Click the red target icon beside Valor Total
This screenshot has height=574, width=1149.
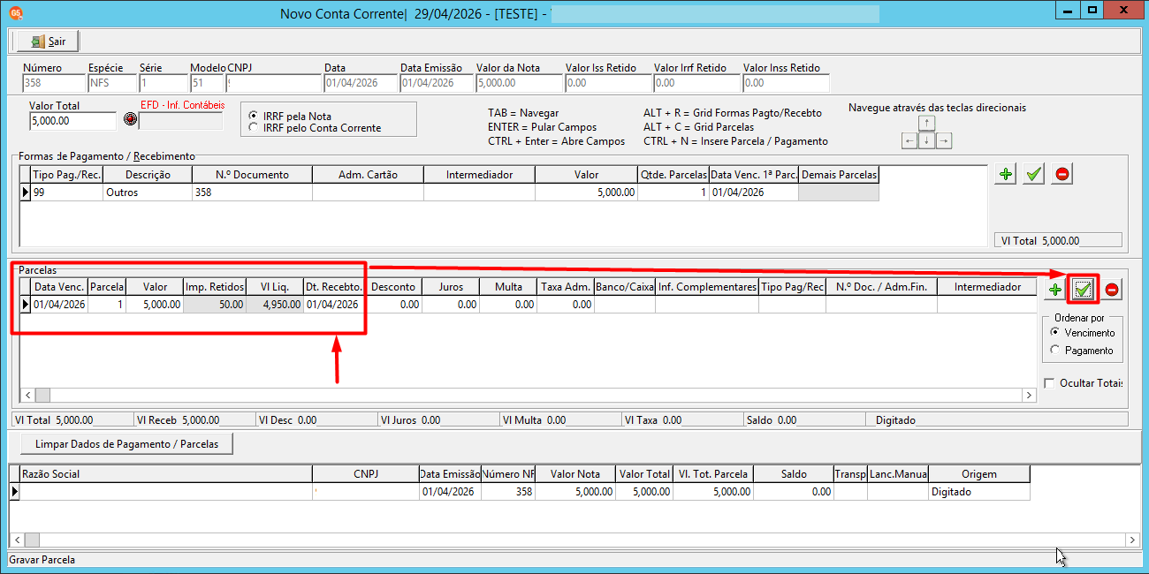(x=130, y=119)
